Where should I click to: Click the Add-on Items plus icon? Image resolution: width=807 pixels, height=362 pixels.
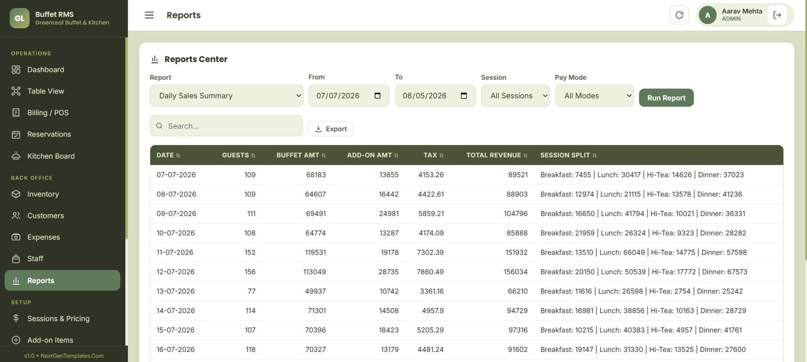(16, 340)
